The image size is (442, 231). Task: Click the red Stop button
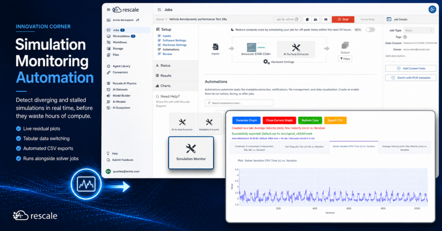(343, 19)
